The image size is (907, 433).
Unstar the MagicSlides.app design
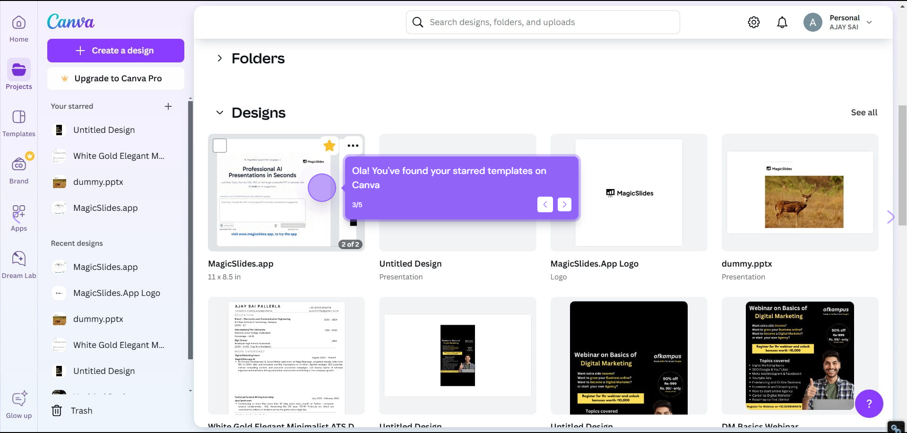click(329, 146)
